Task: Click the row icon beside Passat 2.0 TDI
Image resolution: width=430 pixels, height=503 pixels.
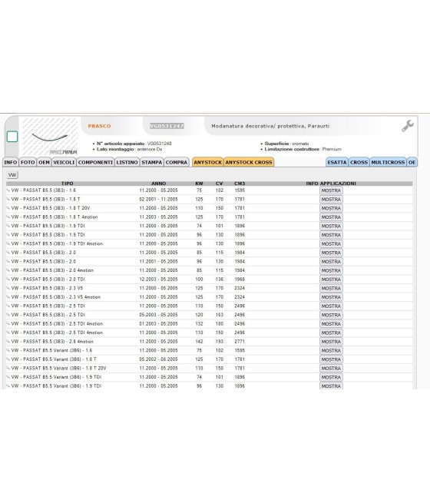Action: [8, 279]
